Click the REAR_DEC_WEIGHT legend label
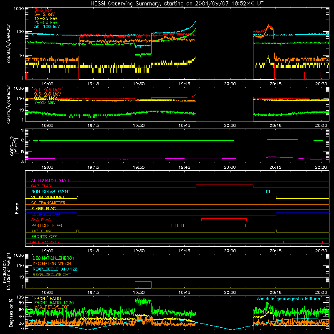 click(x=51, y=275)
